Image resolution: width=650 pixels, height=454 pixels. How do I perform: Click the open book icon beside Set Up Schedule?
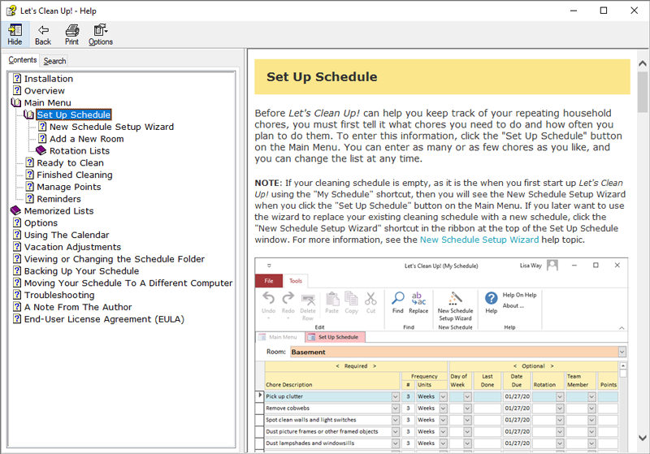29,115
